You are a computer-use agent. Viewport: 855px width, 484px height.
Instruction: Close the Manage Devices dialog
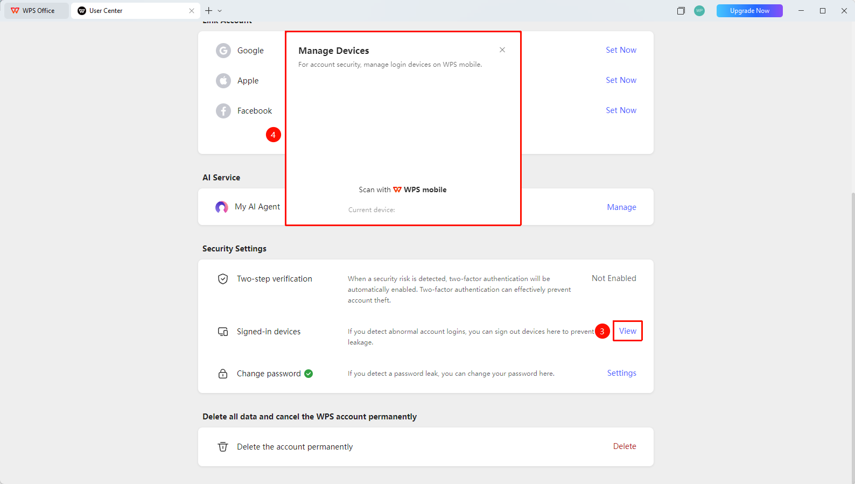502,50
